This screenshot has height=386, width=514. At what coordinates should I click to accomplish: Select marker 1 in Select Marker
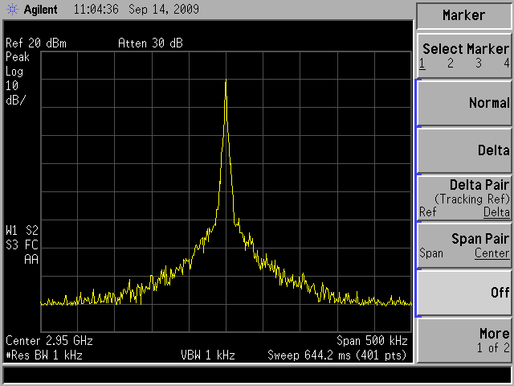[x=422, y=63]
